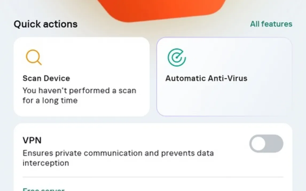Enable the VPN toggle switch

[x=266, y=144]
